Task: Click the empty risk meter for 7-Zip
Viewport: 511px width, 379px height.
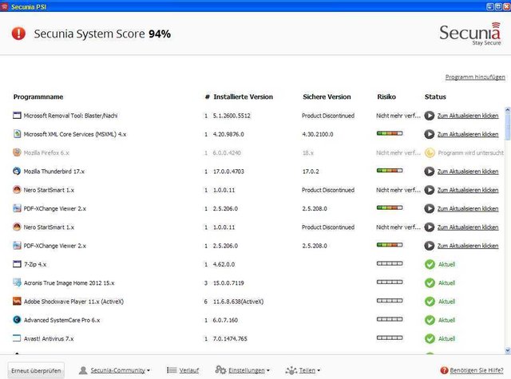Action: click(390, 263)
